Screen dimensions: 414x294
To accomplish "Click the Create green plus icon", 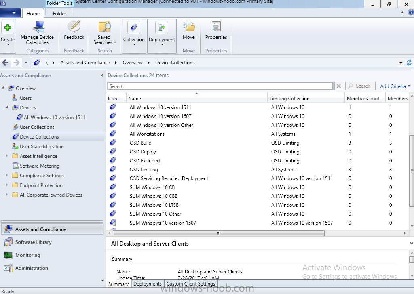I will click(8, 27).
